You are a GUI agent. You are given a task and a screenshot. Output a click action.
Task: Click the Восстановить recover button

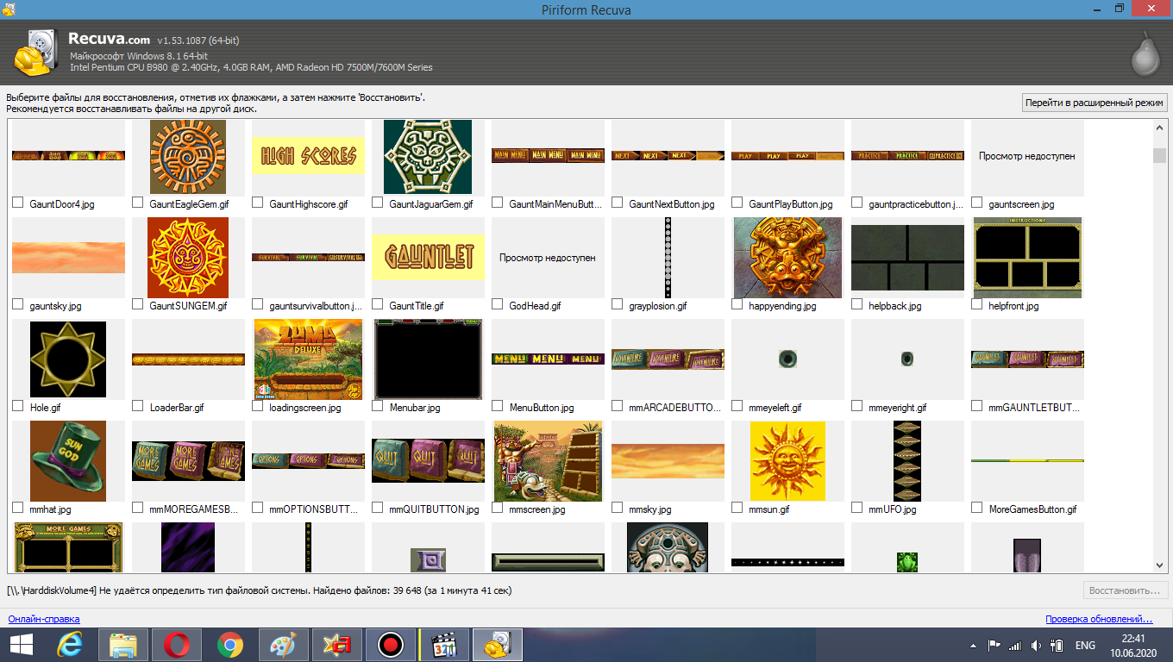(x=1125, y=591)
